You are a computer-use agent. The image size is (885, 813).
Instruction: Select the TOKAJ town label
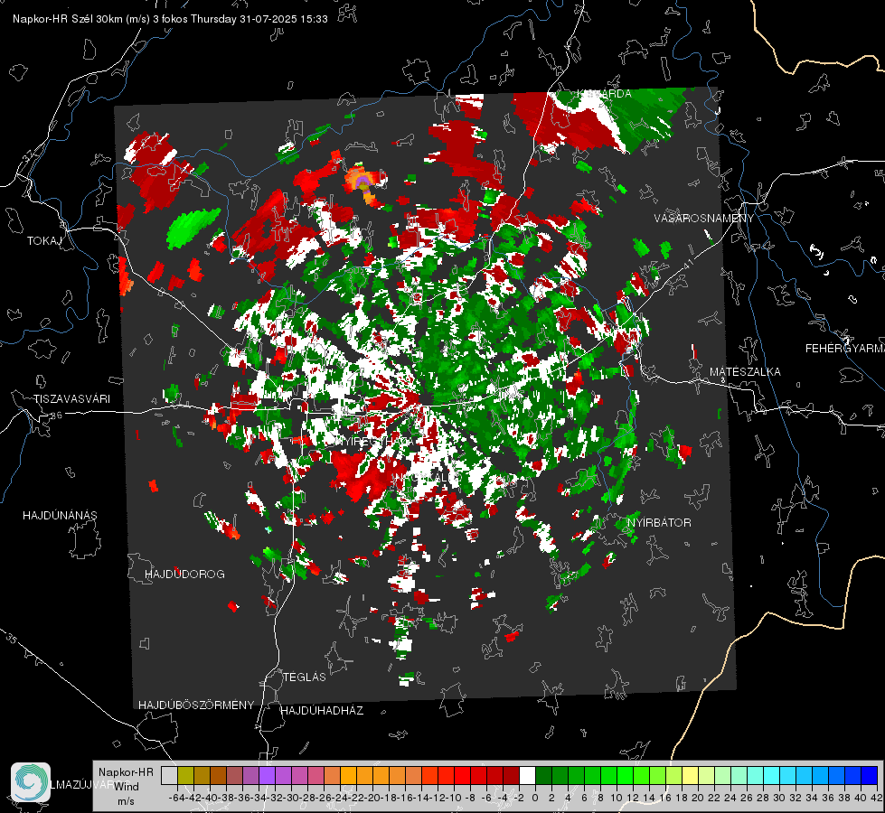[x=44, y=241]
